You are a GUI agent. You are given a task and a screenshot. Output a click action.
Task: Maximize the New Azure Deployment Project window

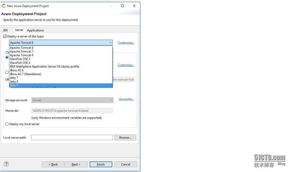(x=122, y=6)
